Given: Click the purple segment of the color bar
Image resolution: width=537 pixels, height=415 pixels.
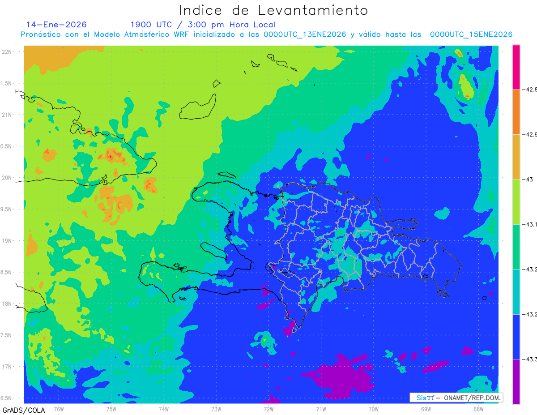Looking at the screenshot, I should (x=516, y=381).
